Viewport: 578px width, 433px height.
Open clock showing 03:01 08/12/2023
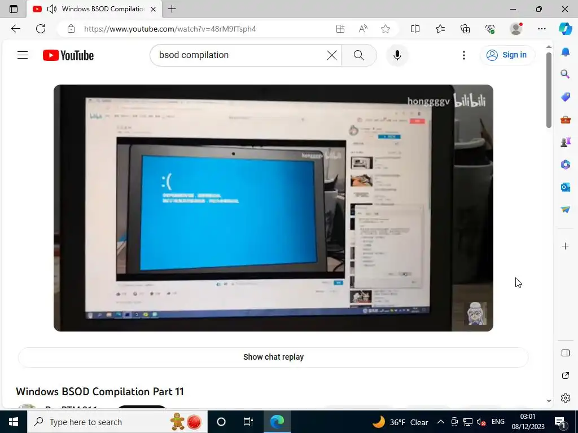[528, 422]
